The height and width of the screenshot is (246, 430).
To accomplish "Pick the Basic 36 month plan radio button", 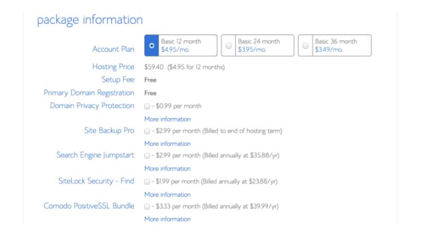I will coord(306,46).
